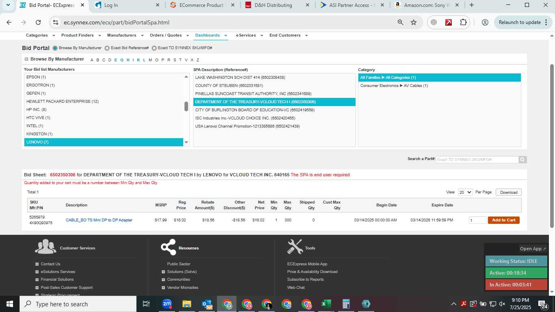
Task: Open the Windows Start menu
Action: (10, 304)
